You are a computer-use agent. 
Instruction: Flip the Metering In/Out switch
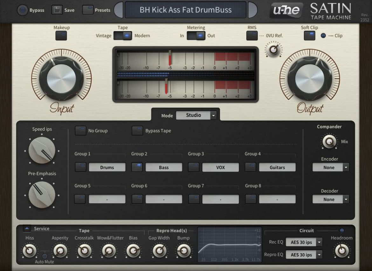pos(196,36)
